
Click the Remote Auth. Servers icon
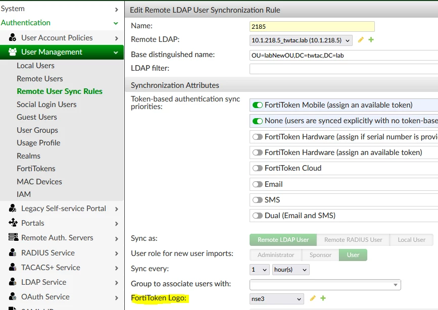coord(13,237)
